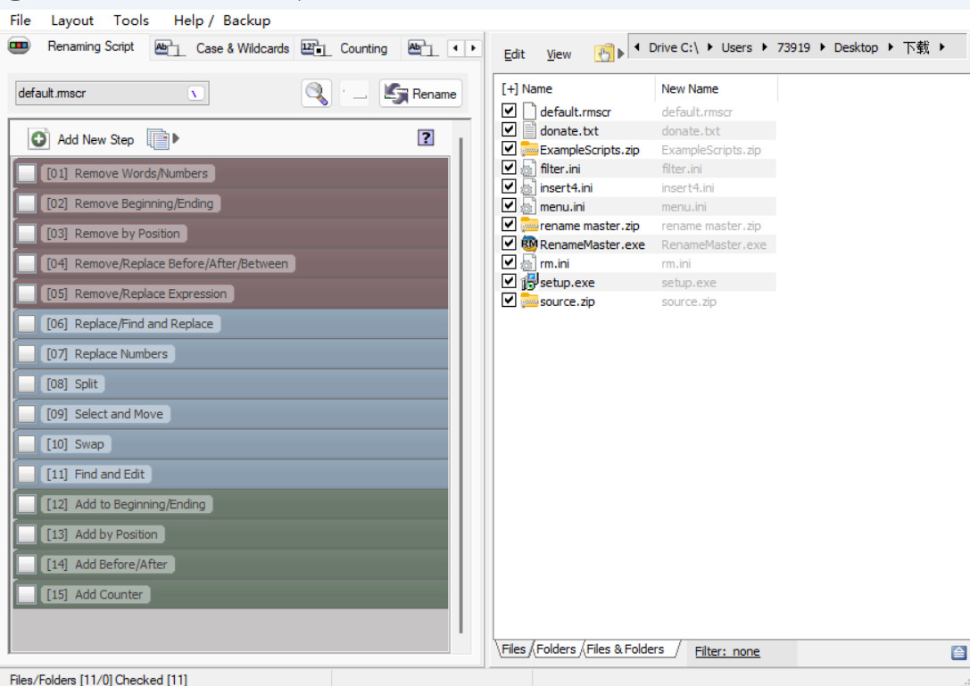Image resolution: width=970 pixels, height=686 pixels.
Task: Click the folder hand browse icon
Action: tap(604, 54)
